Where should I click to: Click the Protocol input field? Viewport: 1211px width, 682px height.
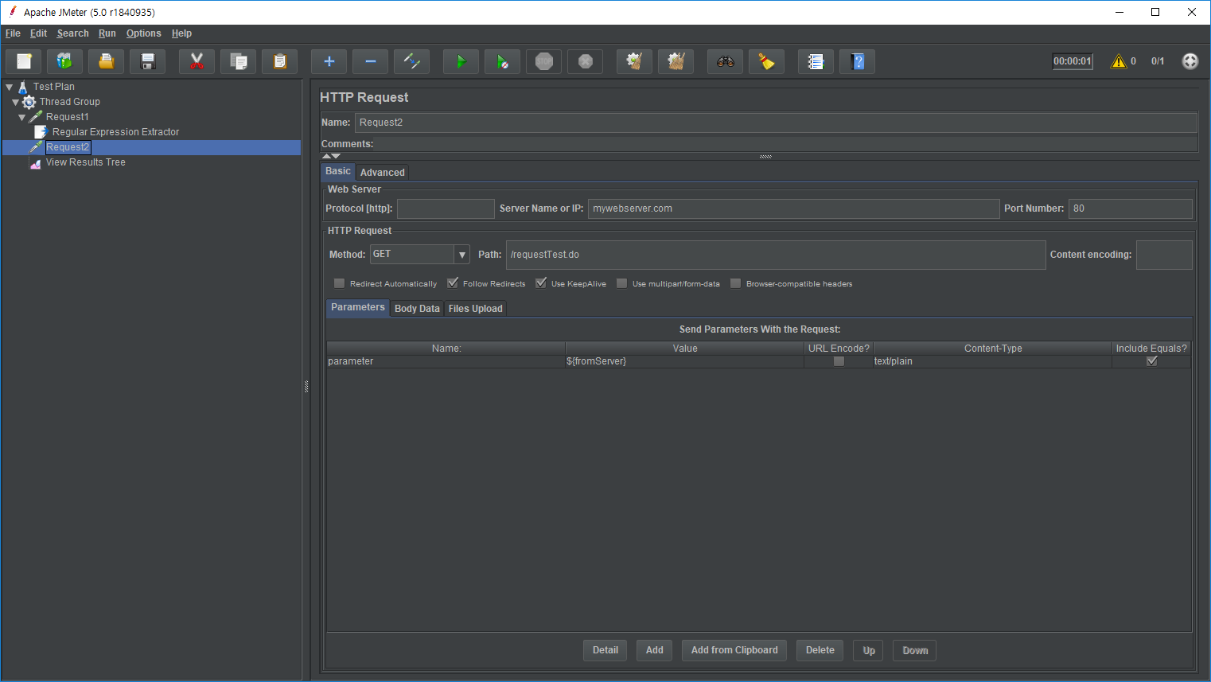[446, 208]
